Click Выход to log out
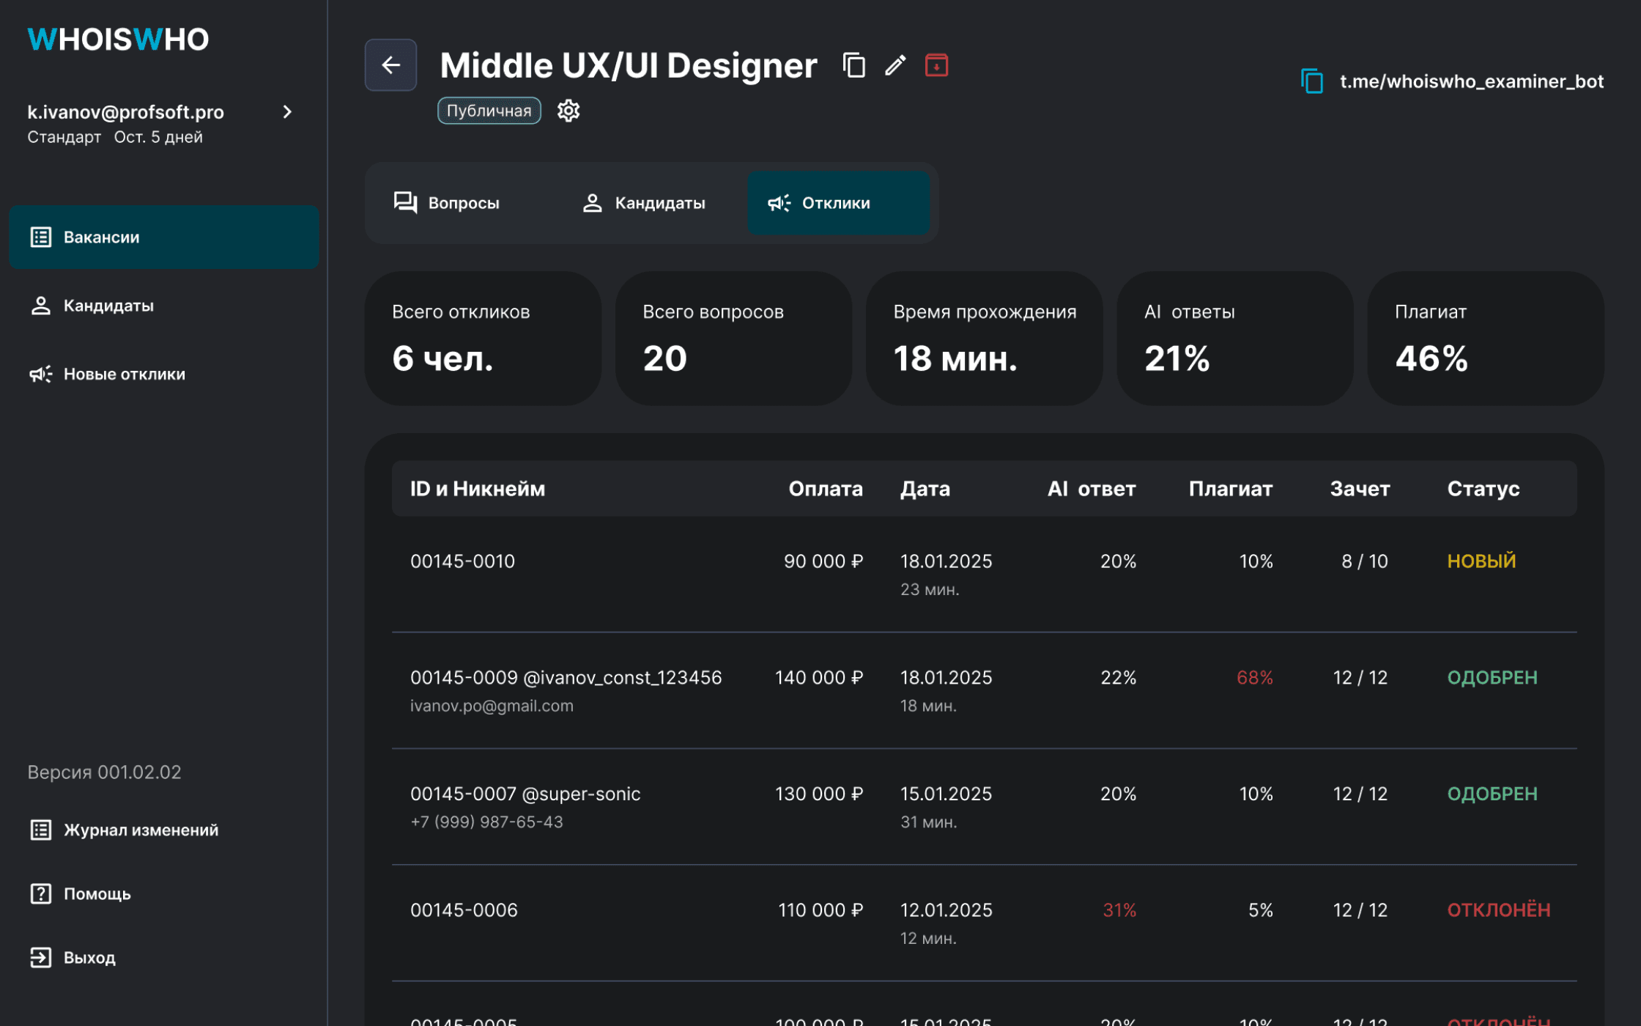Viewport: 1641px width, 1026px height. click(73, 957)
